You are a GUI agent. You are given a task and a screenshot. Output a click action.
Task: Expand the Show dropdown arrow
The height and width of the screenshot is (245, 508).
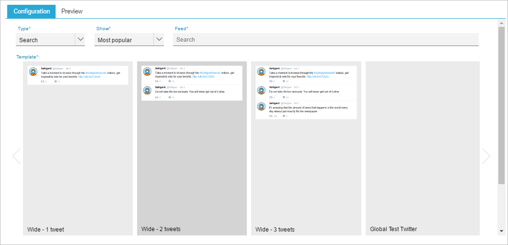click(159, 39)
